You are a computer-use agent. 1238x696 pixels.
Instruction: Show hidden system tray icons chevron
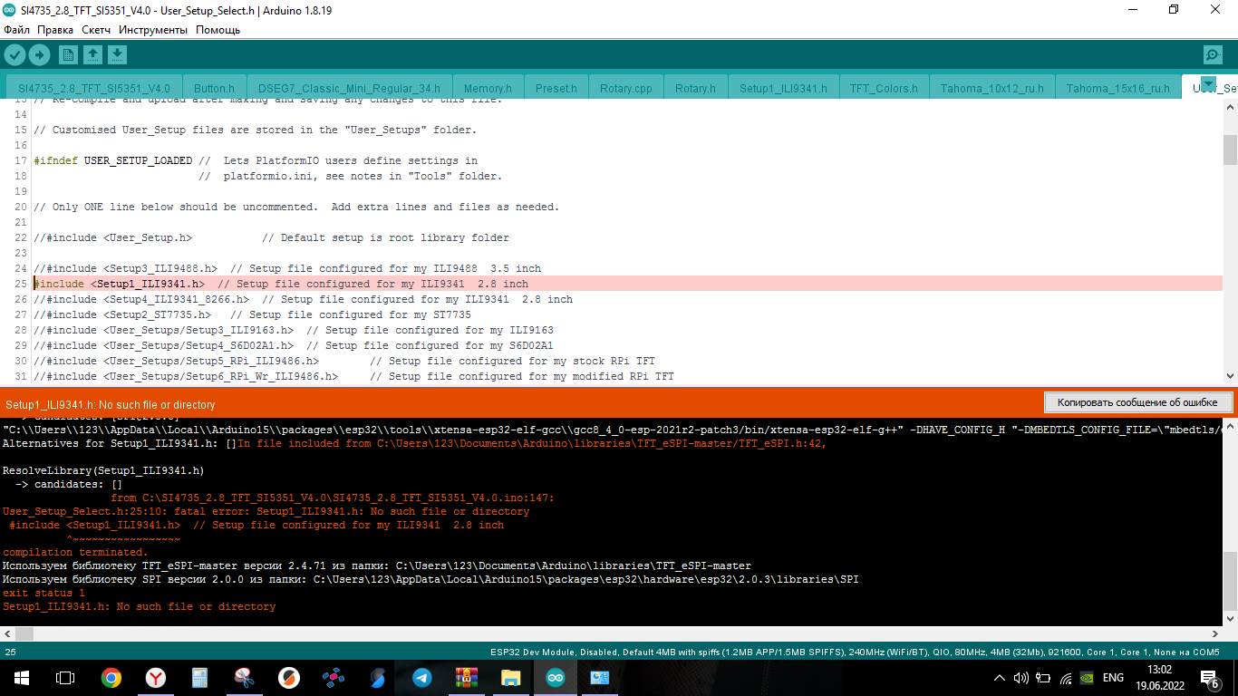pyautogui.click(x=1000, y=677)
